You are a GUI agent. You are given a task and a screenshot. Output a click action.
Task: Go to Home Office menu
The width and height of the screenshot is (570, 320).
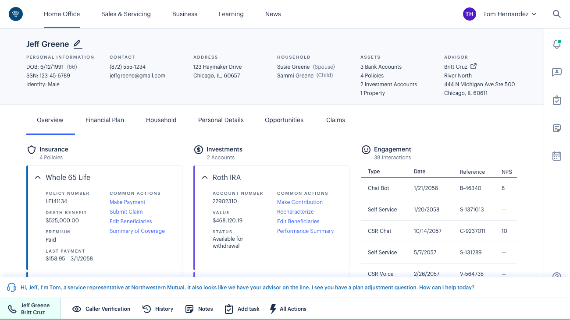pyautogui.click(x=62, y=14)
